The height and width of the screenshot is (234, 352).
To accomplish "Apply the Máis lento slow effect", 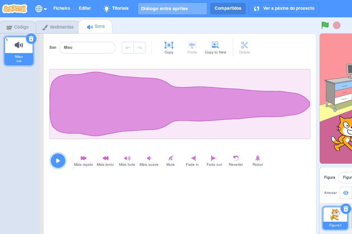I will pyautogui.click(x=105, y=160).
